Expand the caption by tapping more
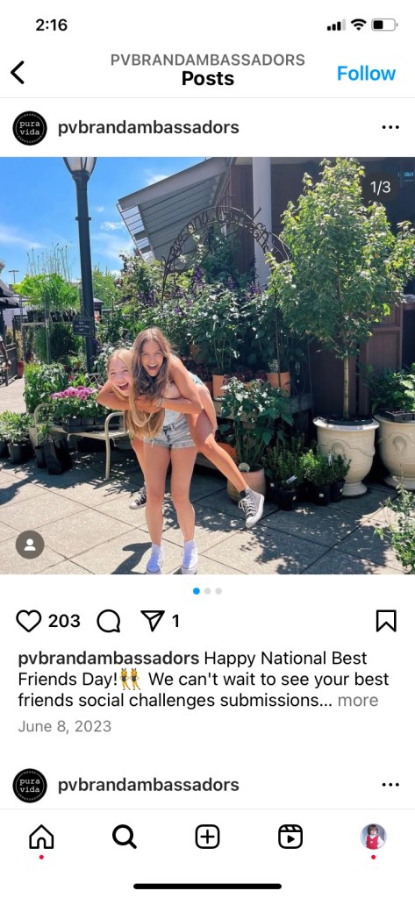The width and height of the screenshot is (415, 898). coord(358,700)
